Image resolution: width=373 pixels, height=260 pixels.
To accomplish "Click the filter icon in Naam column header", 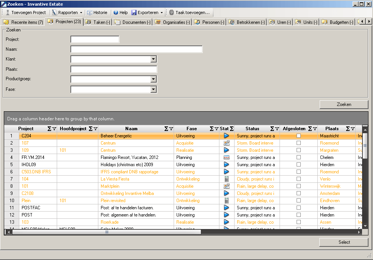I will tap(171, 129).
